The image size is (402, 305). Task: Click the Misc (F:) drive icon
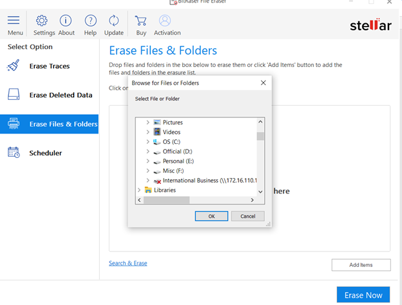click(157, 172)
